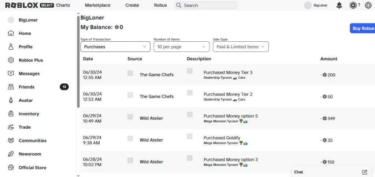Click the My Balance text
The width and height of the screenshot is (375, 177).
(x=102, y=27)
